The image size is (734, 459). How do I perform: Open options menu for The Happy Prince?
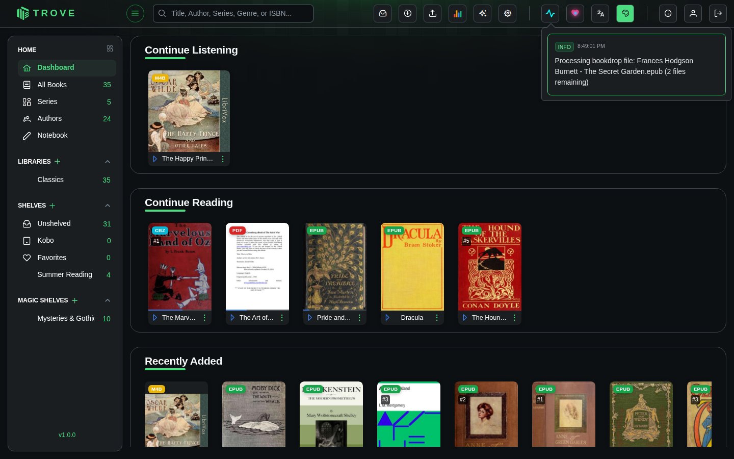coord(223,159)
